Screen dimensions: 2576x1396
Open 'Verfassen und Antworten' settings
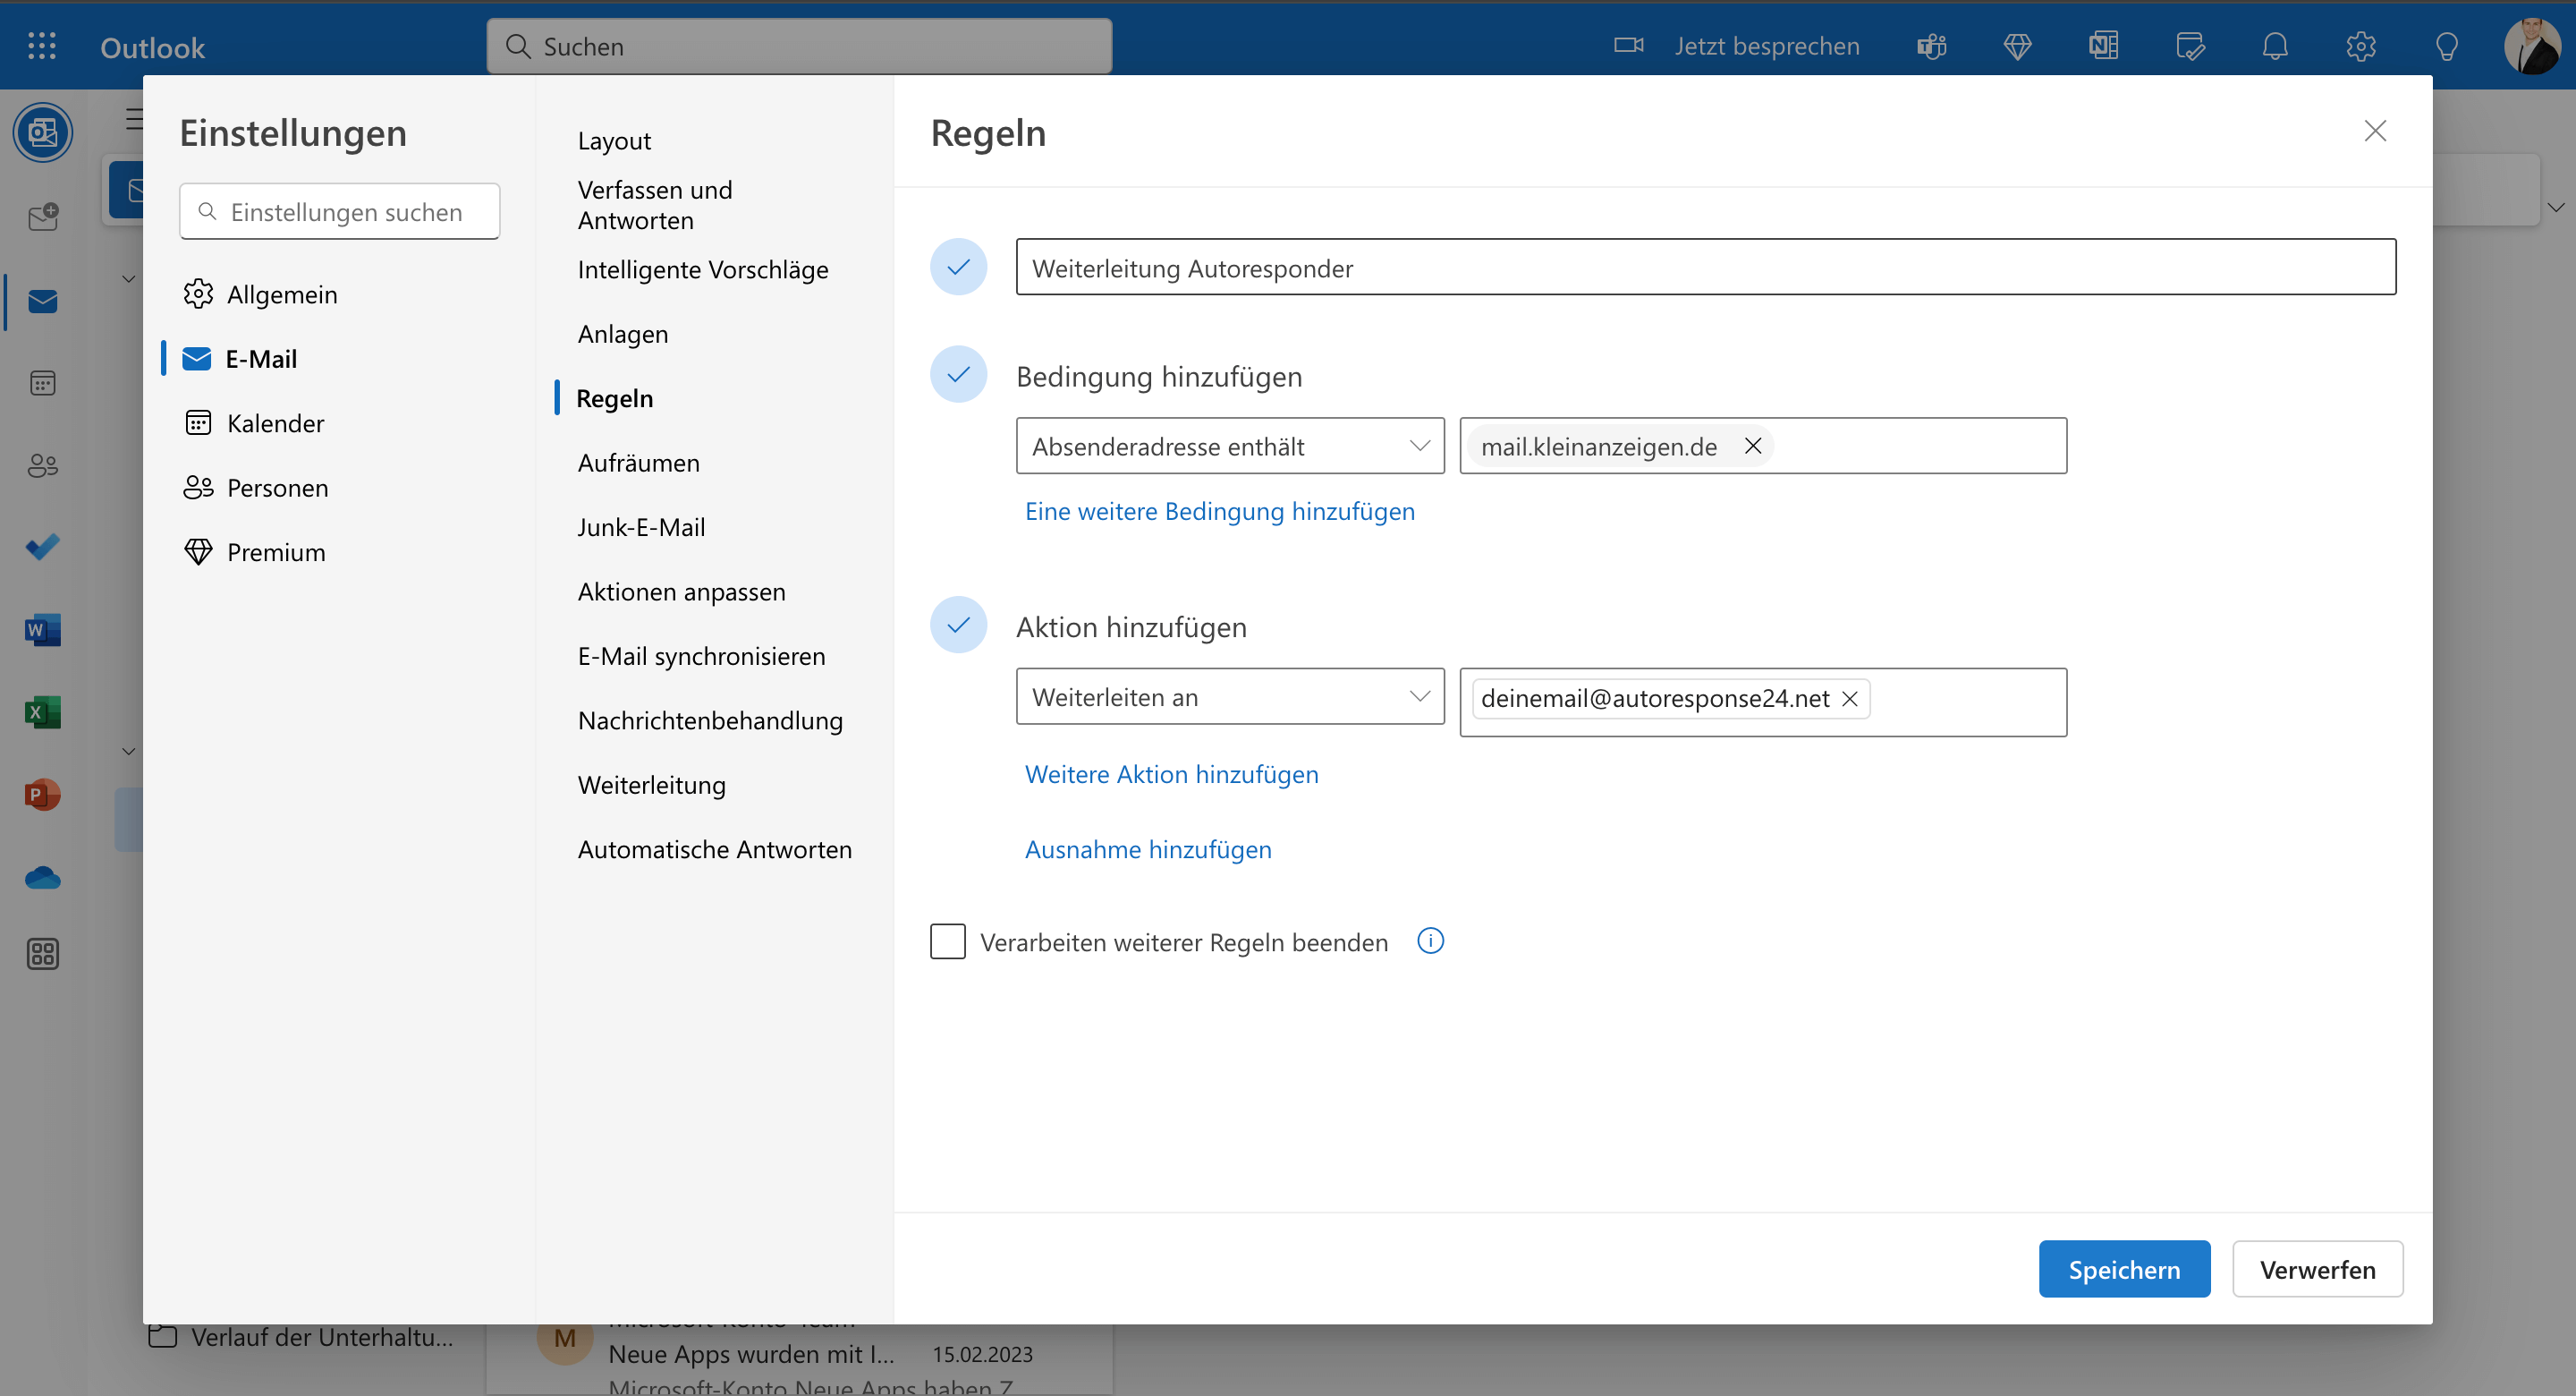(655, 205)
